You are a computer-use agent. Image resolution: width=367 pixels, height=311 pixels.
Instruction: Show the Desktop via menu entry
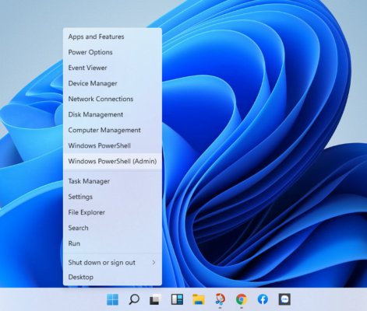pyautogui.click(x=112, y=277)
